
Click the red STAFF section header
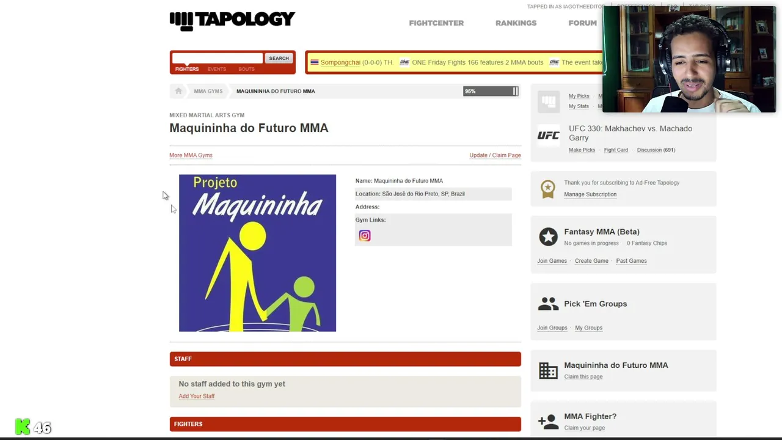point(345,359)
